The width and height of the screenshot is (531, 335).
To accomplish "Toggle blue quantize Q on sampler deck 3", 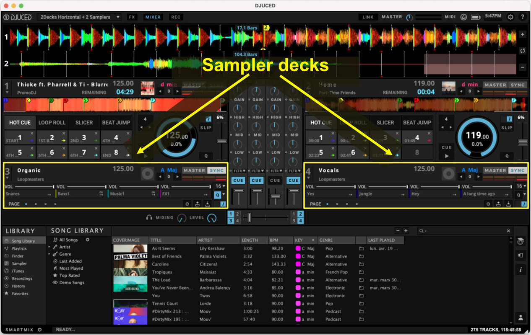I will pos(217,195).
